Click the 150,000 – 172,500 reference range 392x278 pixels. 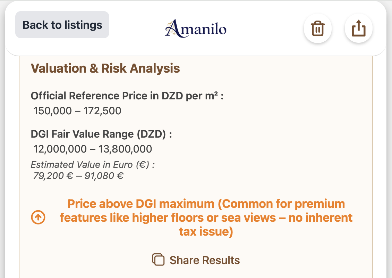pyautogui.click(x=77, y=111)
